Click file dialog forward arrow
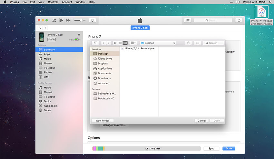Image resolution: width=274 pixels, height=159 pixels. pyautogui.click(x=109, y=43)
